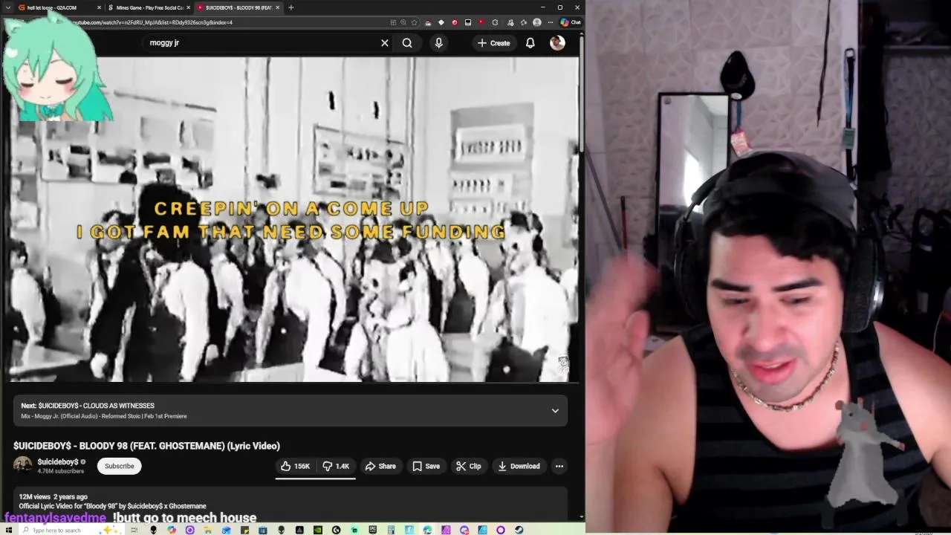Viewport: 951px width, 535px height.
Task: Clear the YouTube search box text
Action: tap(385, 43)
